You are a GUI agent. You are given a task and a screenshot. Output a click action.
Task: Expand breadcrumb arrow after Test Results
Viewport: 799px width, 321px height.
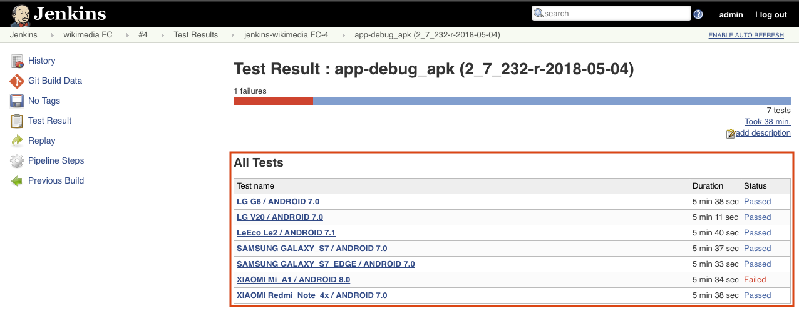point(231,35)
